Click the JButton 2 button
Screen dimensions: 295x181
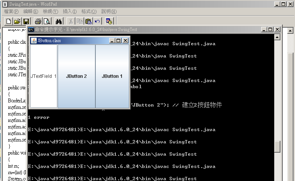tap(77, 76)
